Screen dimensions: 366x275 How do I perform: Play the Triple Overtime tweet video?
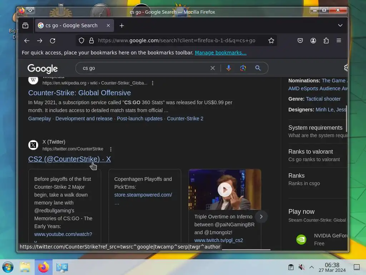coord(224,190)
